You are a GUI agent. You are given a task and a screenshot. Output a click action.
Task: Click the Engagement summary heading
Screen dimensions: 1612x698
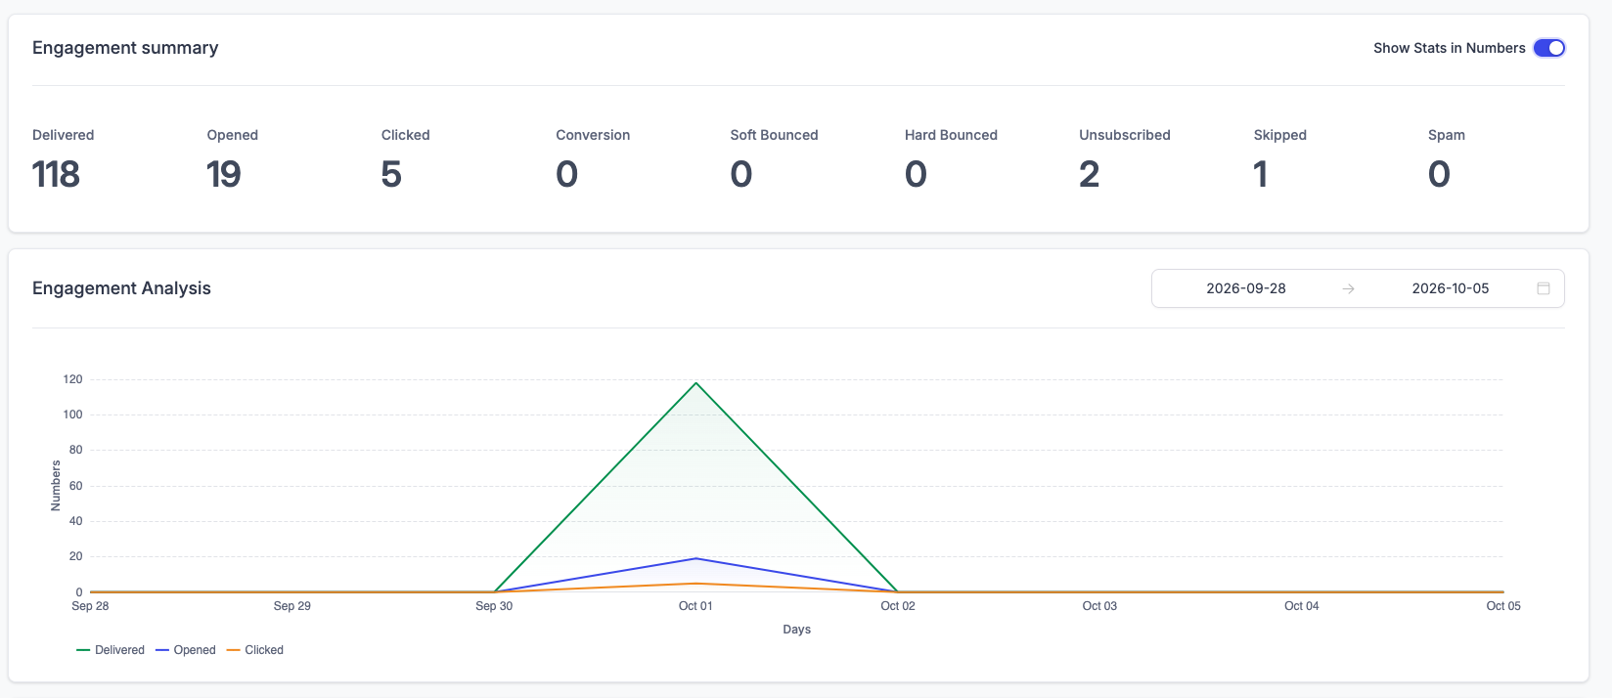(x=125, y=48)
